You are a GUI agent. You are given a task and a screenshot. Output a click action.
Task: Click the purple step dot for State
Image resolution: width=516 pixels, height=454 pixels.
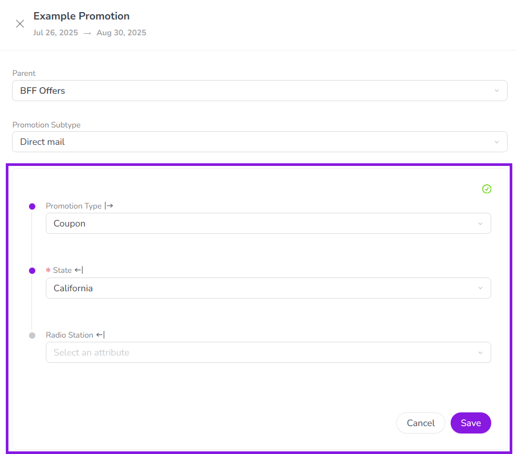pyautogui.click(x=32, y=271)
